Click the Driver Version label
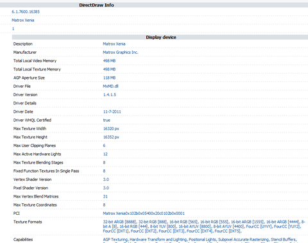The width and height of the screenshot is (308, 243). (25, 95)
